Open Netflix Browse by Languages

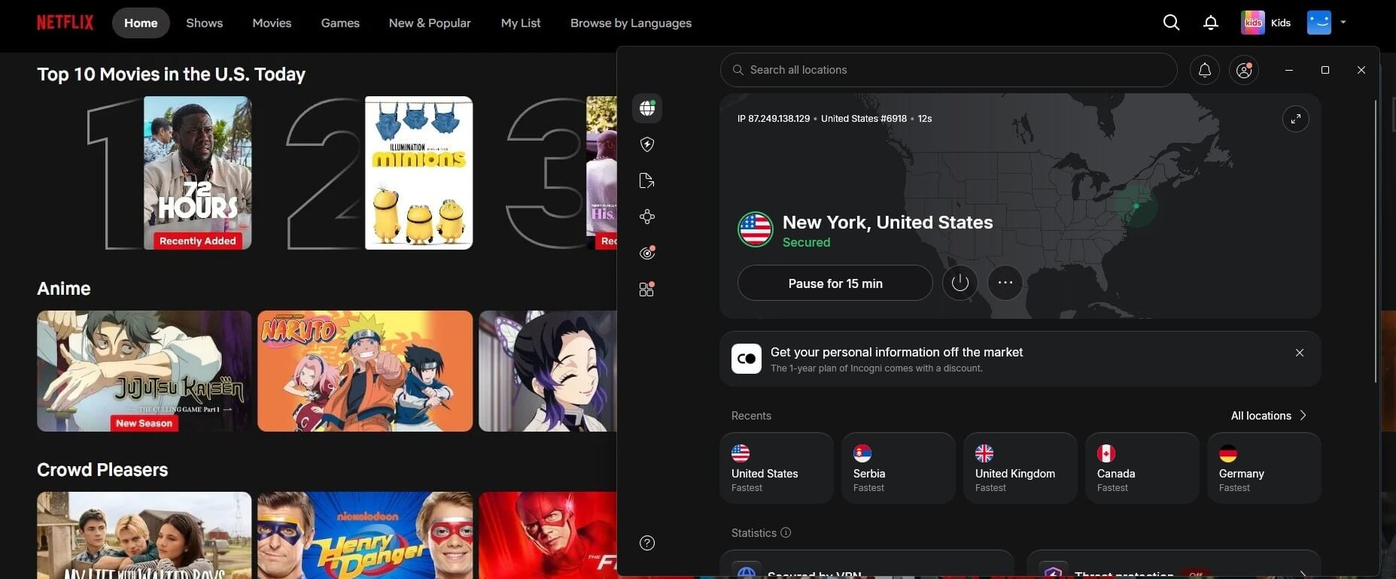pos(631,23)
